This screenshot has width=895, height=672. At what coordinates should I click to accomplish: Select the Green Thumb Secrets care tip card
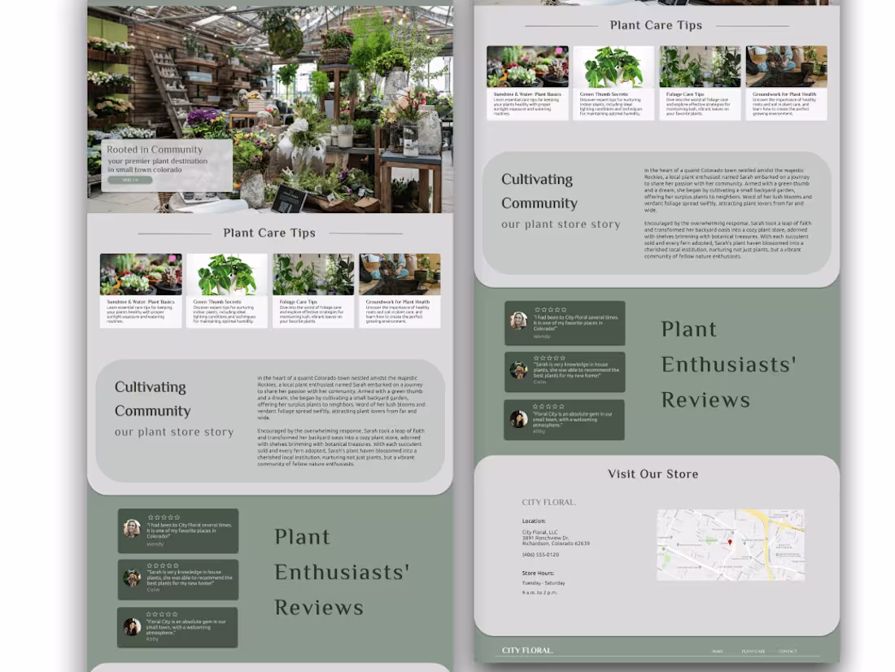point(613,81)
